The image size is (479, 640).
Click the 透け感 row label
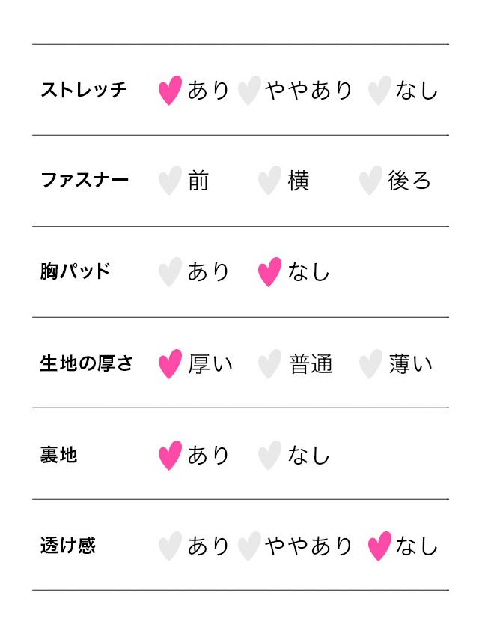68,546
